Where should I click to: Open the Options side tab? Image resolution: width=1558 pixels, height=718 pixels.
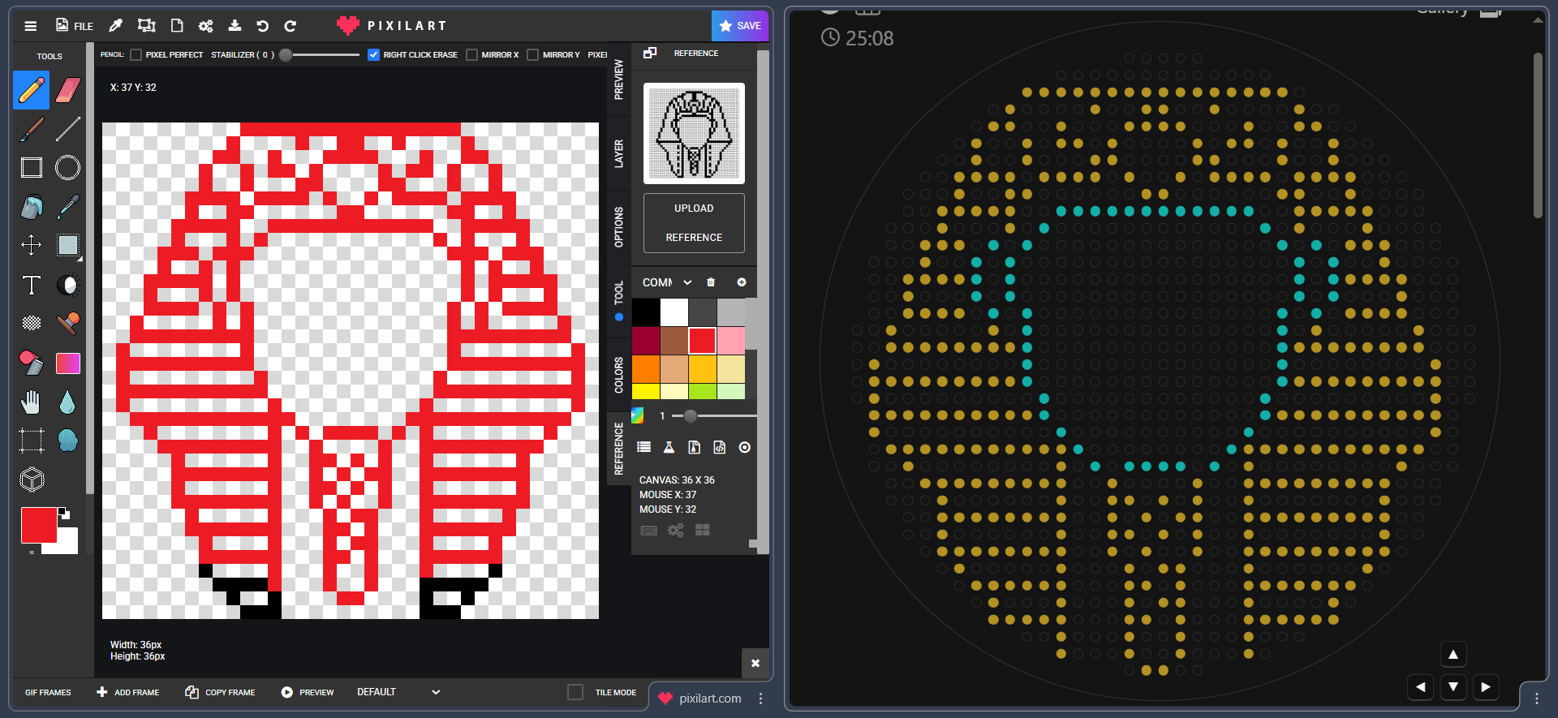coord(619,227)
